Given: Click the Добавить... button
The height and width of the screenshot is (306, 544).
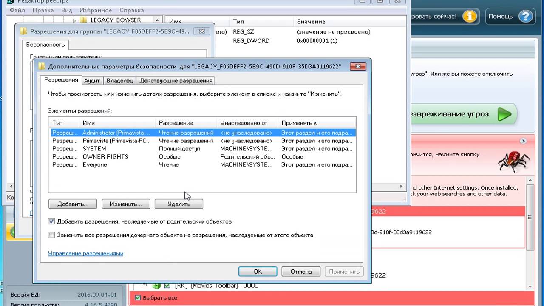Looking at the screenshot, I should pos(73,204).
